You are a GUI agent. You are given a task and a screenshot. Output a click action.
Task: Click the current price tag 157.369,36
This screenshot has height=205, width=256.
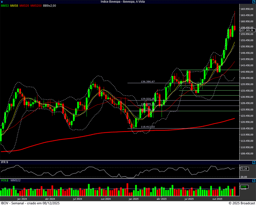[x=248, y=30]
